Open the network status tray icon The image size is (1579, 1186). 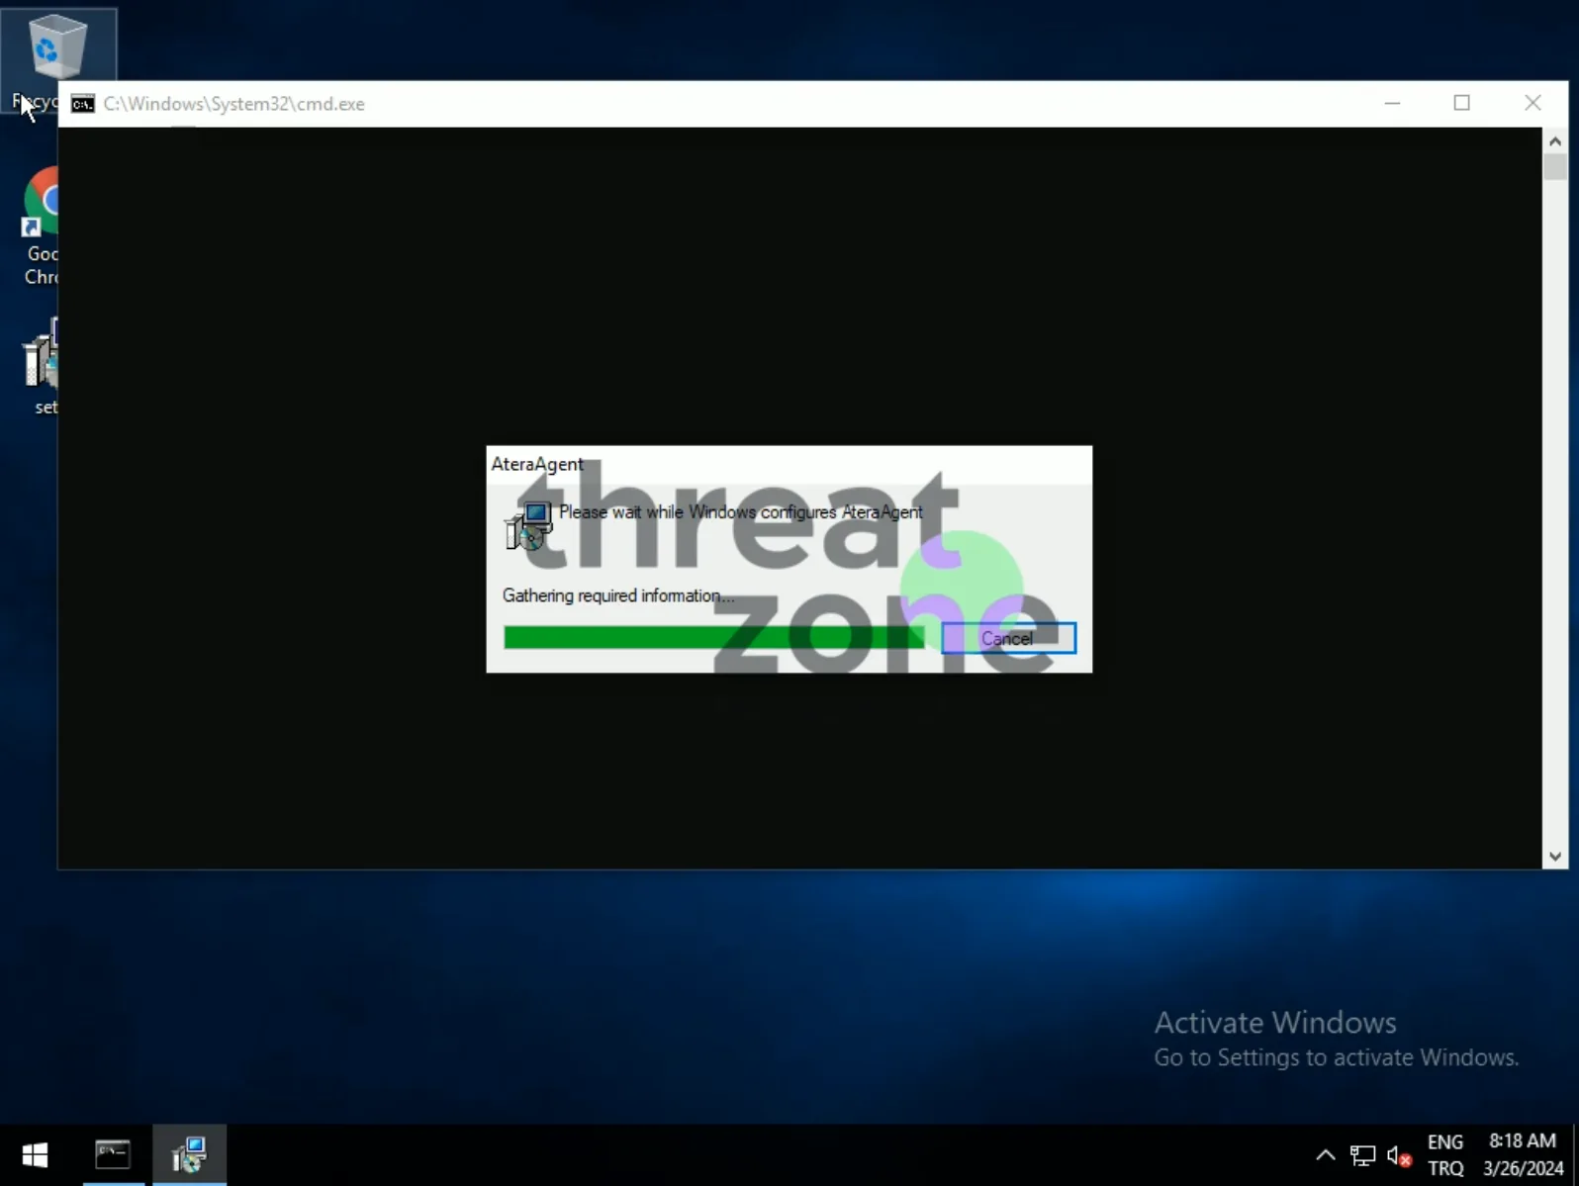click(x=1362, y=1155)
